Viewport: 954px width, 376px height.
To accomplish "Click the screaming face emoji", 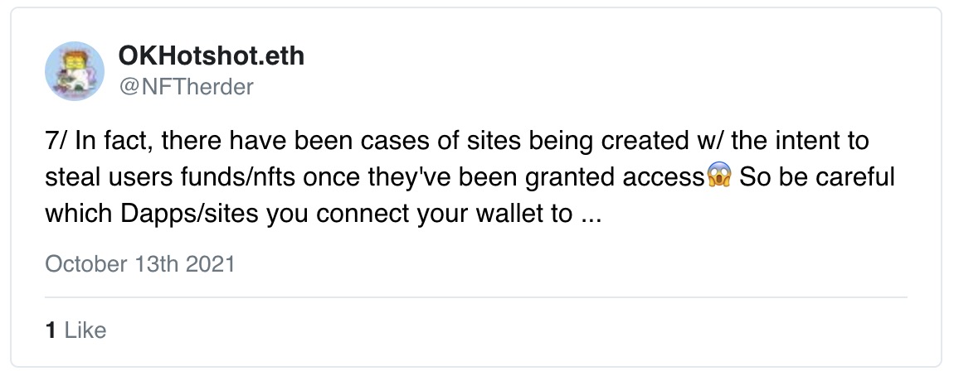I will pos(719,177).
